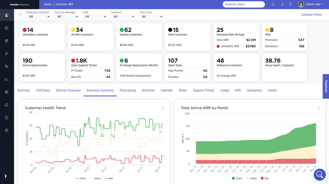Expand the Account Manager dropdown

[66, 16]
